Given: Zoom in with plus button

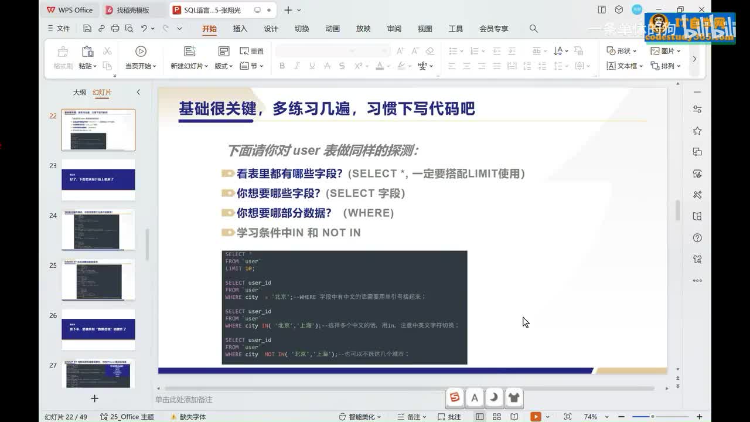Looking at the screenshot, I should point(699,417).
